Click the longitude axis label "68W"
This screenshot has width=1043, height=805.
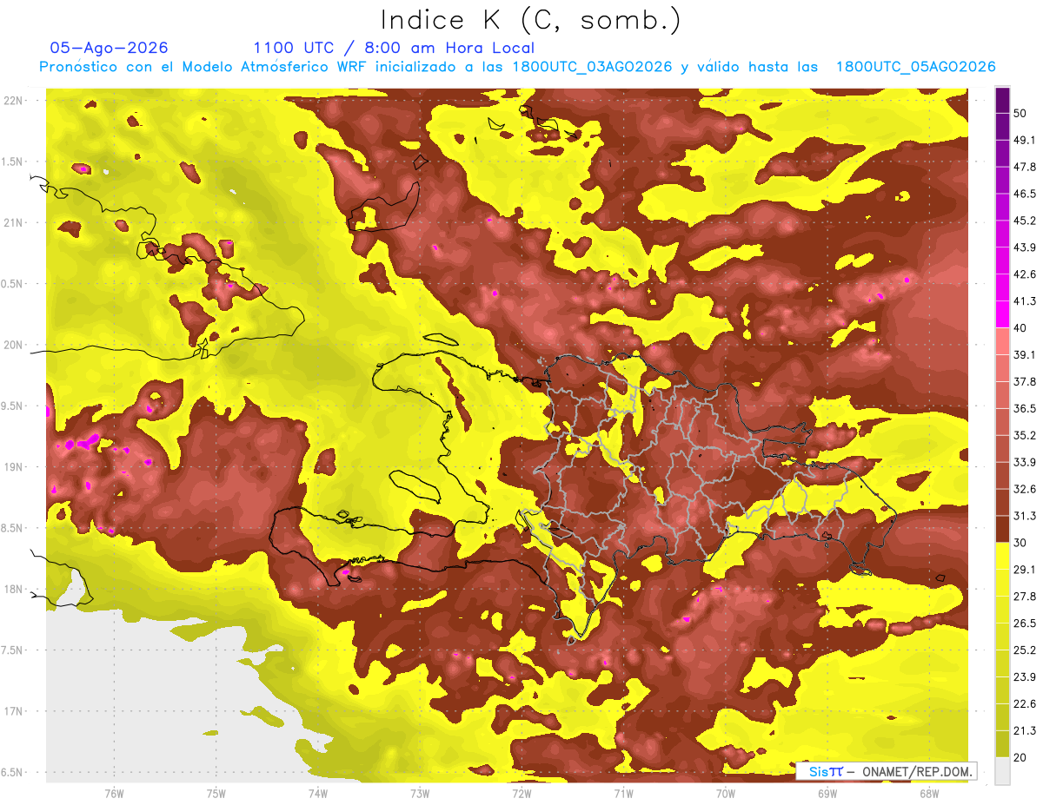(929, 793)
